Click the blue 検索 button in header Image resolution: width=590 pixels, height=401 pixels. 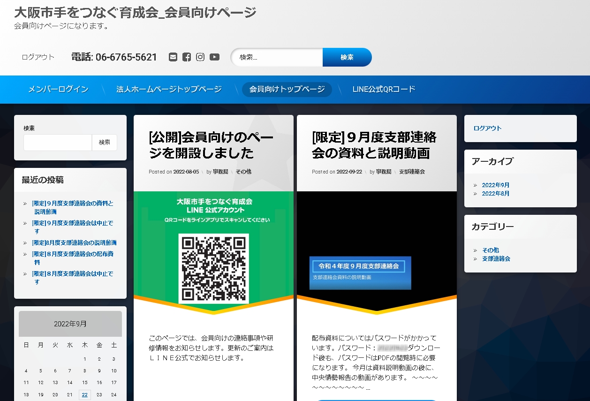(347, 57)
